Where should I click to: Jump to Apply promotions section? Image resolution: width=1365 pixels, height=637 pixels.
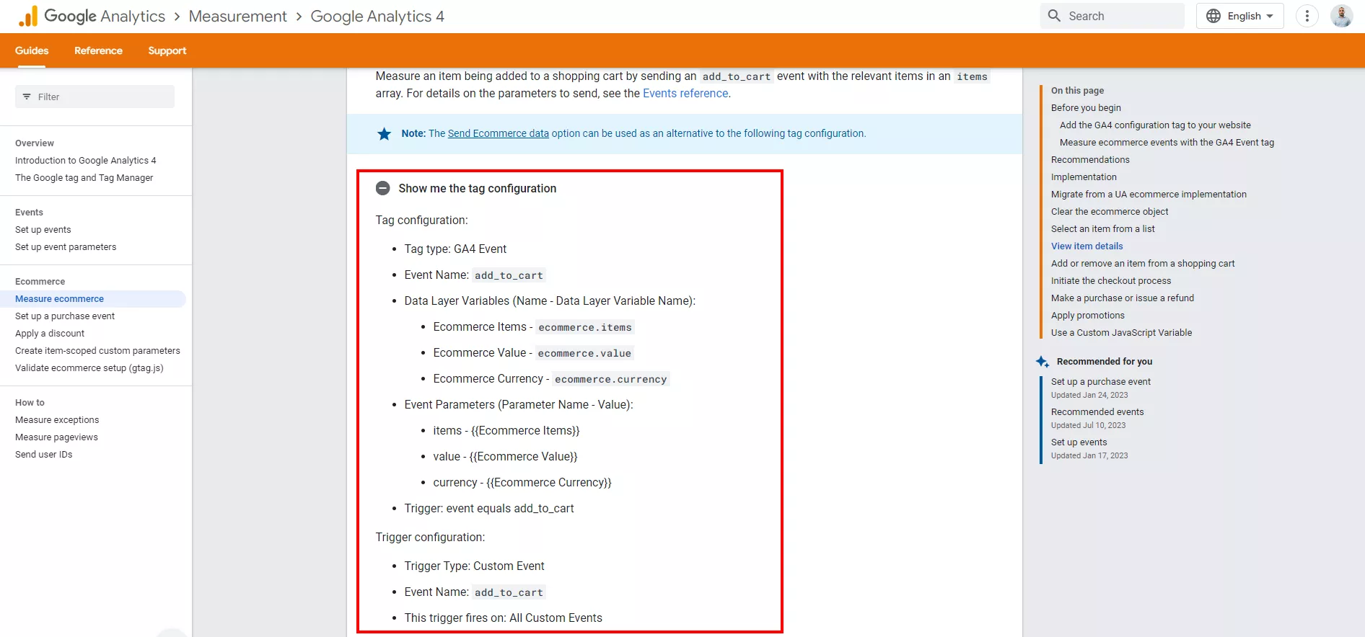(x=1088, y=315)
